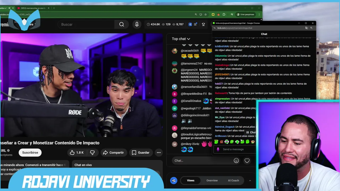The width and height of the screenshot is (340, 191).
Task: Click zoom magnifier icon in Kick popout address bar
Action: [x=311, y=28]
